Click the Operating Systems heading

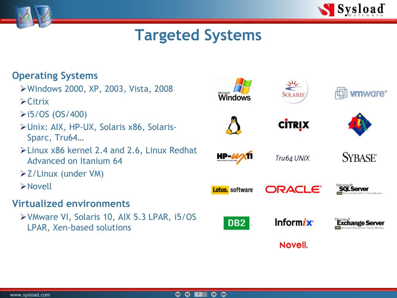tap(55, 76)
